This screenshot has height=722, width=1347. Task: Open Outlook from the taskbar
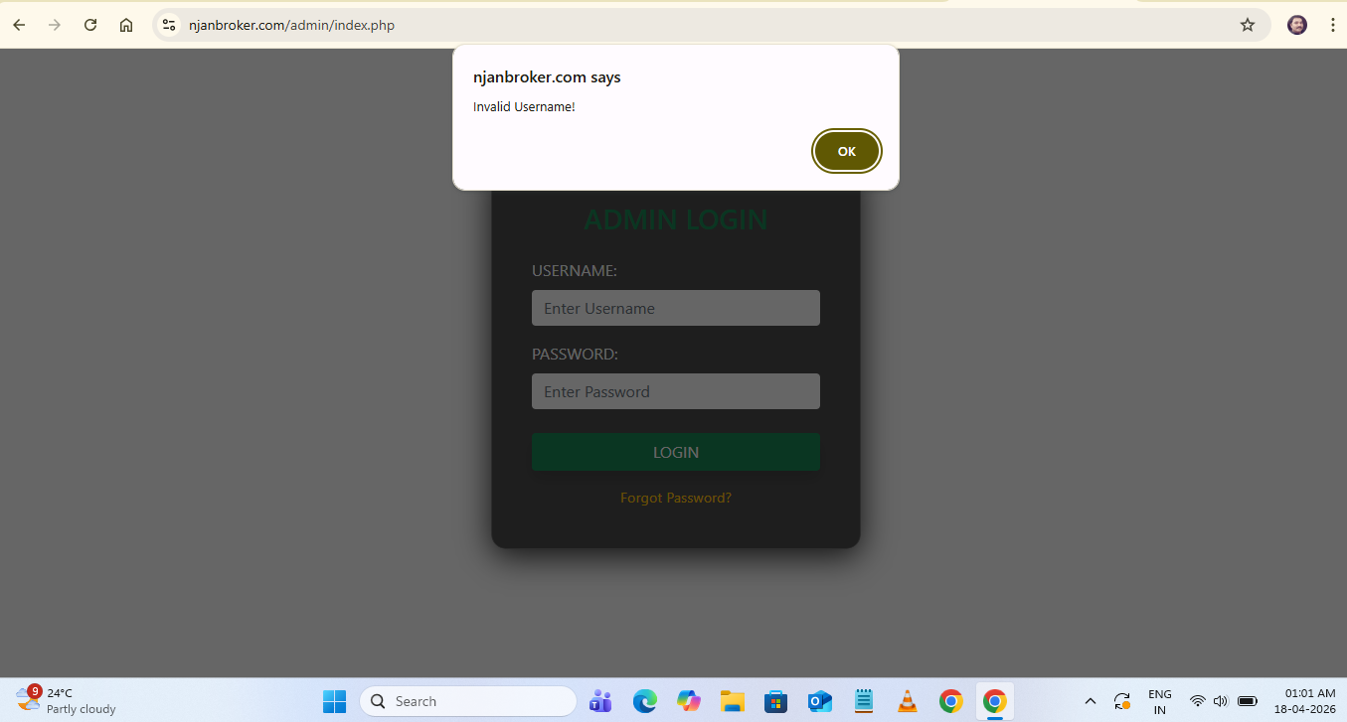coord(820,701)
